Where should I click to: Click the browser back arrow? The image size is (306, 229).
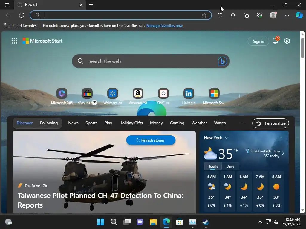point(8,15)
